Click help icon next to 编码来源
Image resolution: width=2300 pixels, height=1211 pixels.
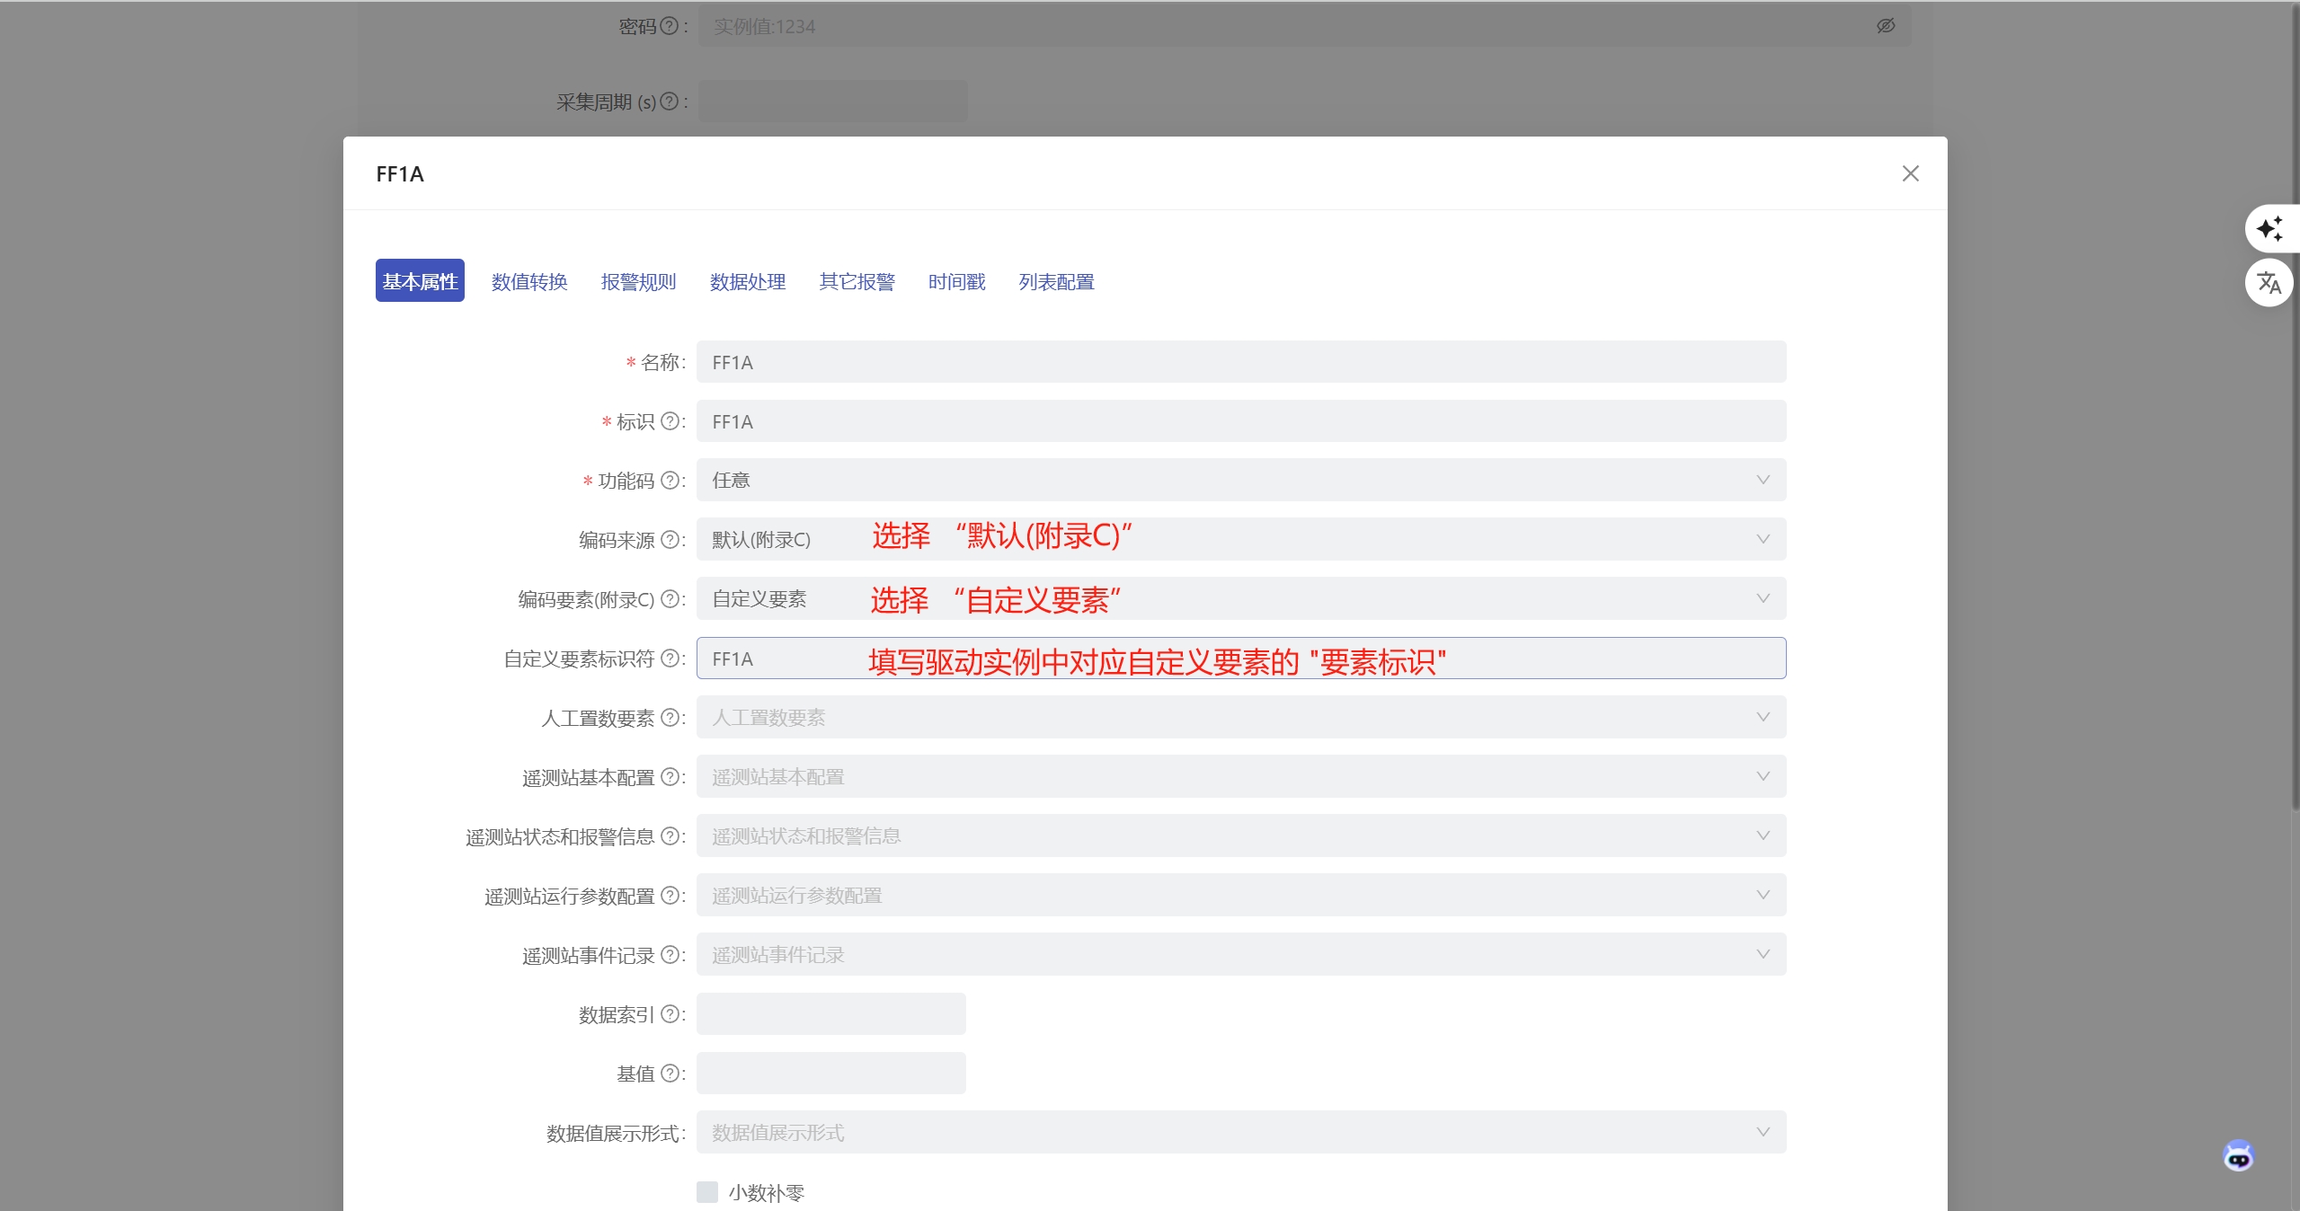tap(670, 540)
